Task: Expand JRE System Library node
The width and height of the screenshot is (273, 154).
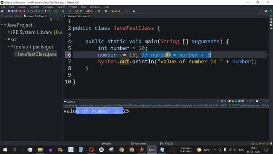Action: click(5, 32)
